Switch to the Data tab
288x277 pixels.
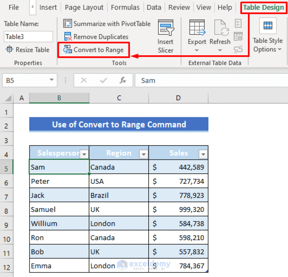[154, 8]
